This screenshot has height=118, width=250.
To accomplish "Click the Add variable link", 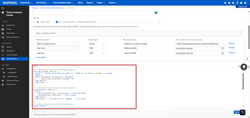I will click(41, 57).
